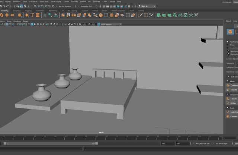The width and height of the screenshot is (238, 155).
Task: Open the Sign In dropdown
Action: click(147, 6)
